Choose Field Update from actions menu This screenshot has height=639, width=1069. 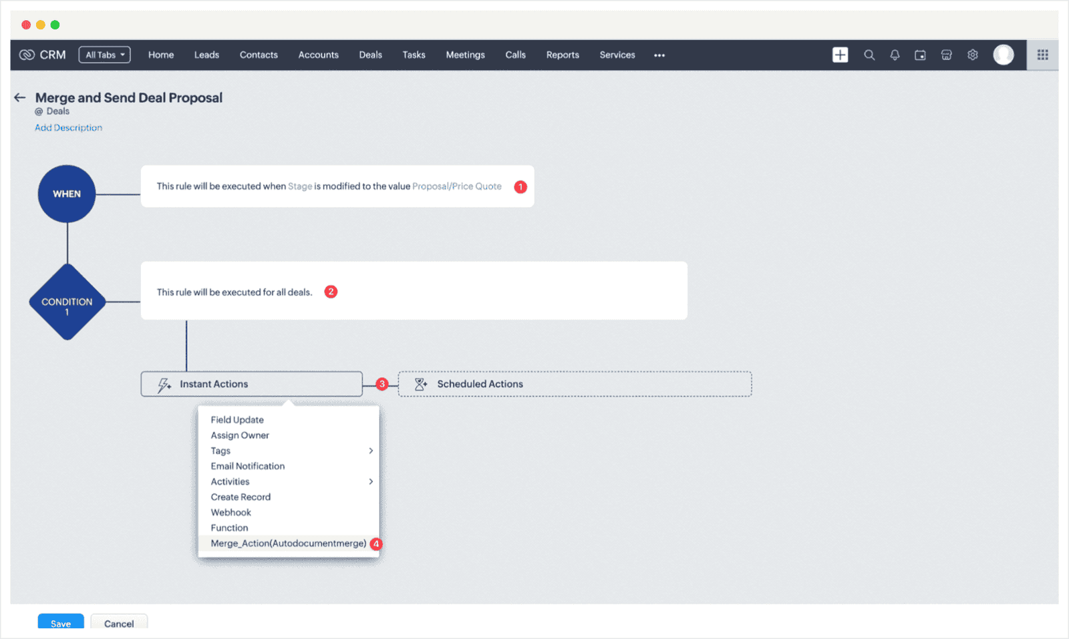tap(289, 420)
